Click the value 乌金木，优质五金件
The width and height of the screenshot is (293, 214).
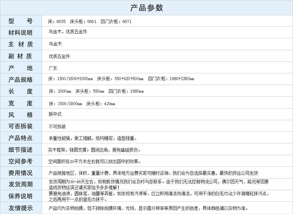tap(68, 31)
